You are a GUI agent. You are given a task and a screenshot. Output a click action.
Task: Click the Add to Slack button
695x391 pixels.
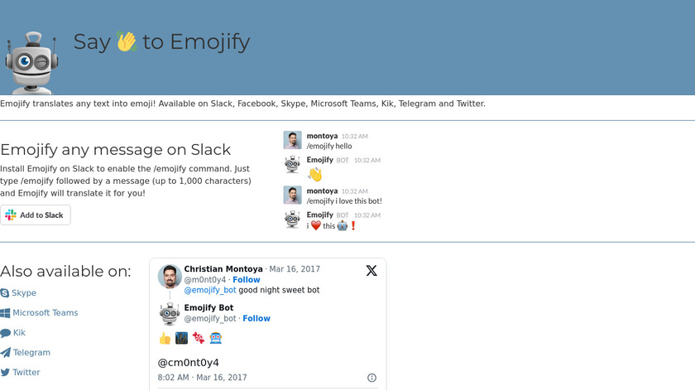[36, 215]
